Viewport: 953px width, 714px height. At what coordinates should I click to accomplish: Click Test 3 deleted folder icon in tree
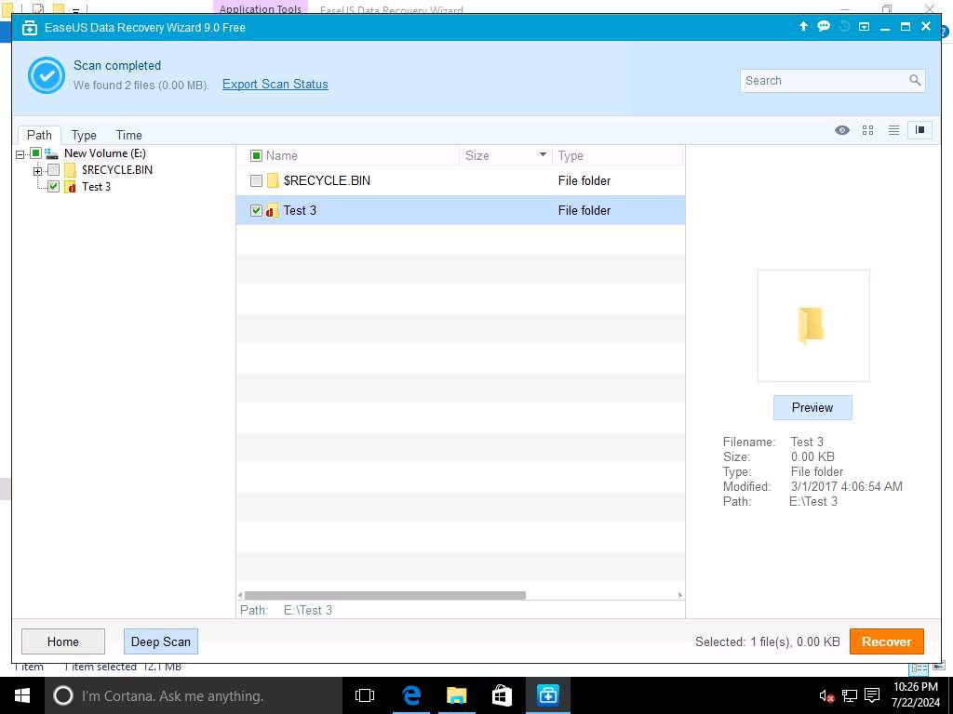(71, 186)
